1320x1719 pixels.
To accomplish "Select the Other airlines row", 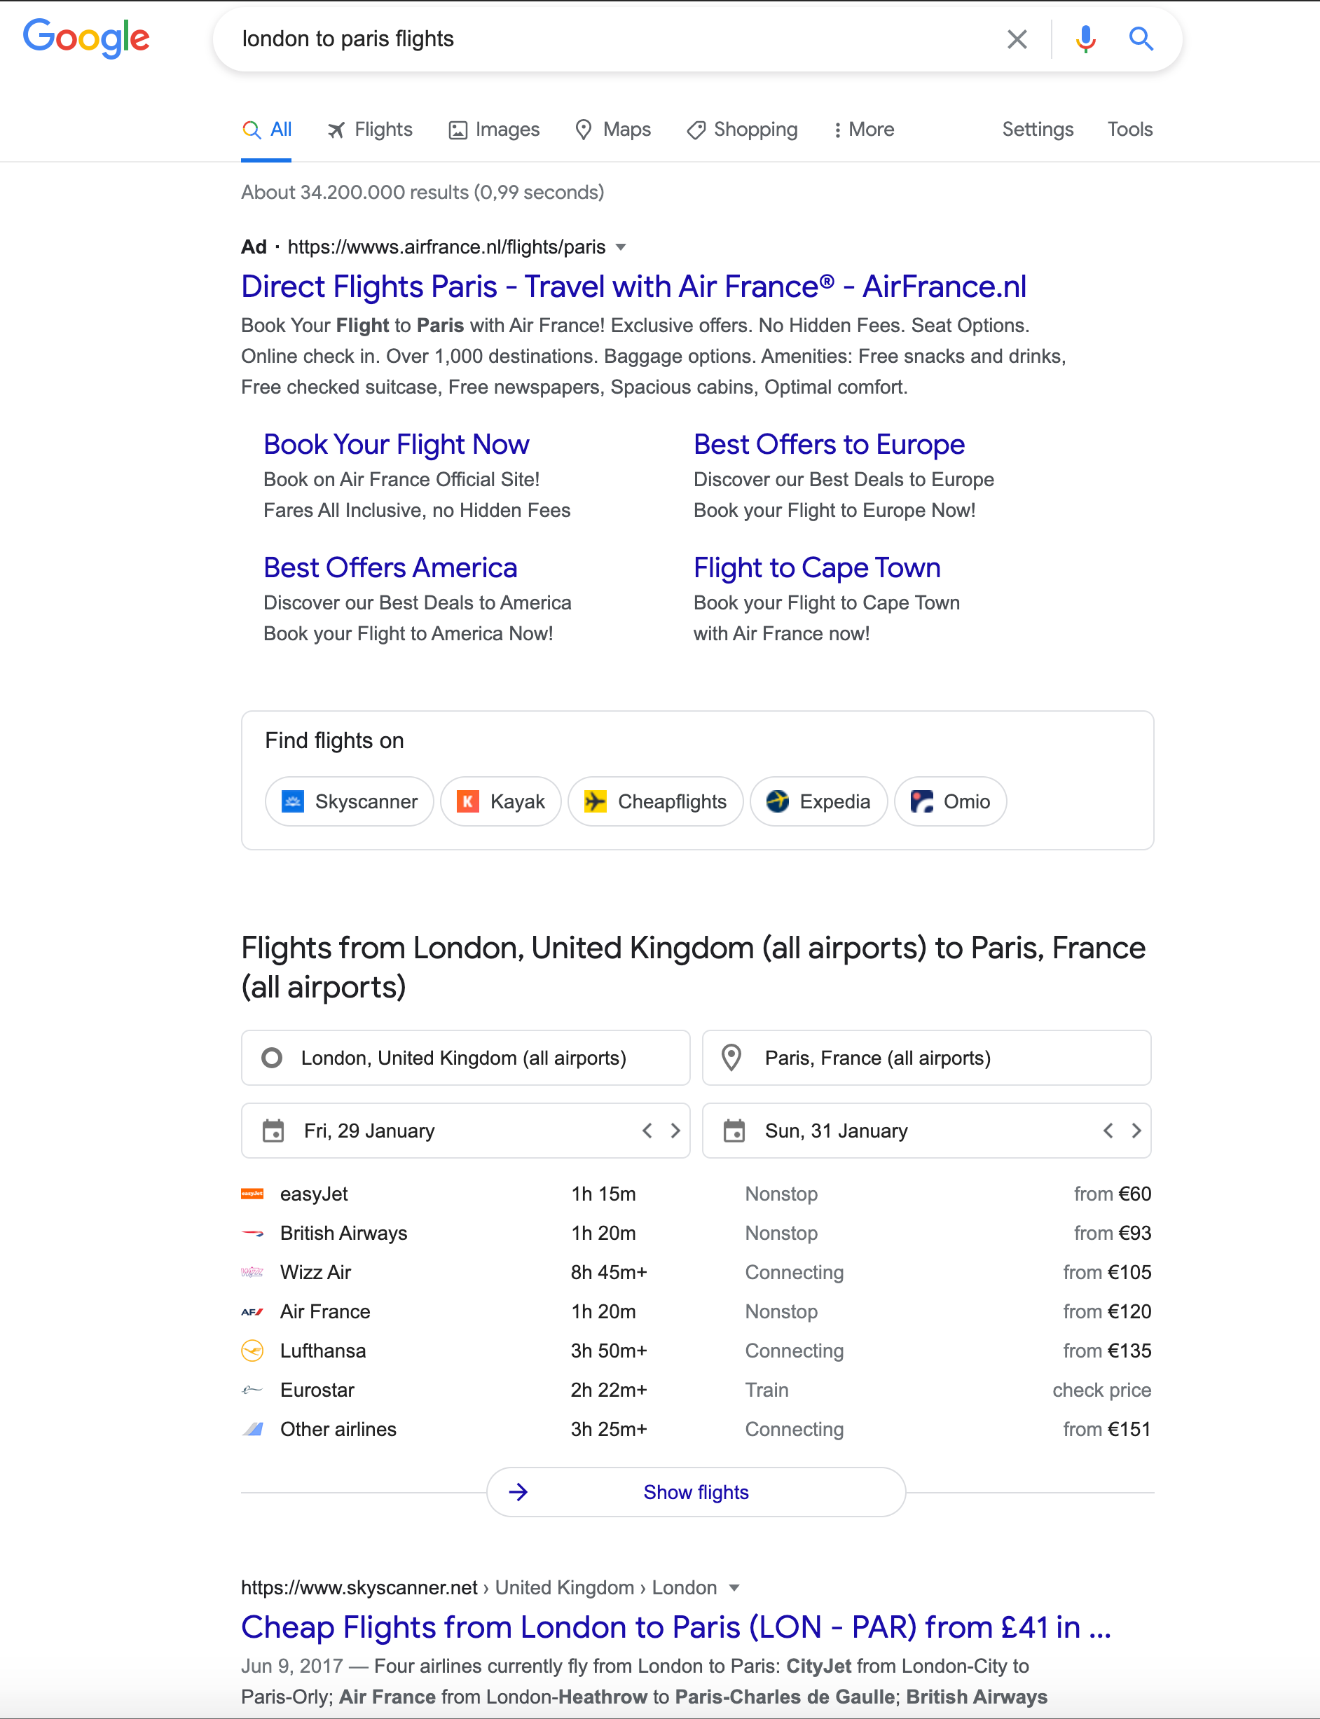I will point(696,1430).
